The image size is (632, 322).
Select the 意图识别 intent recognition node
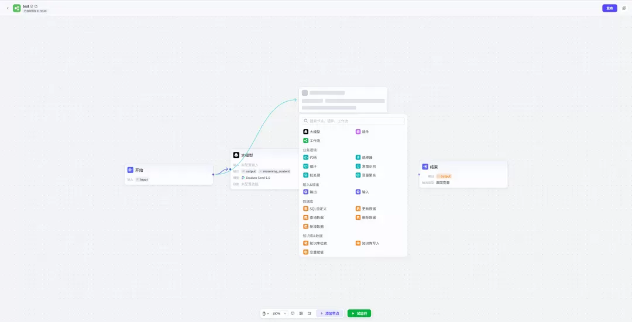(366, 166)
